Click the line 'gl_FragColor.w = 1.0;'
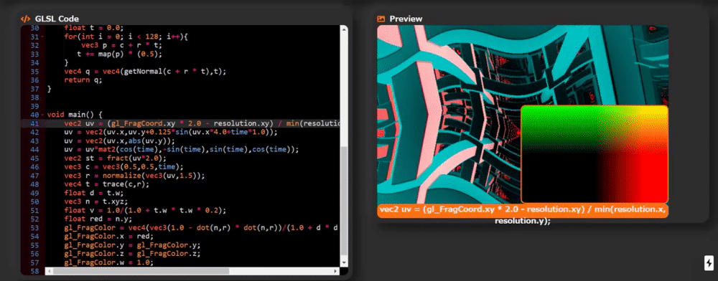The width and height of the screenshot is (718, 281). [109, 262]
